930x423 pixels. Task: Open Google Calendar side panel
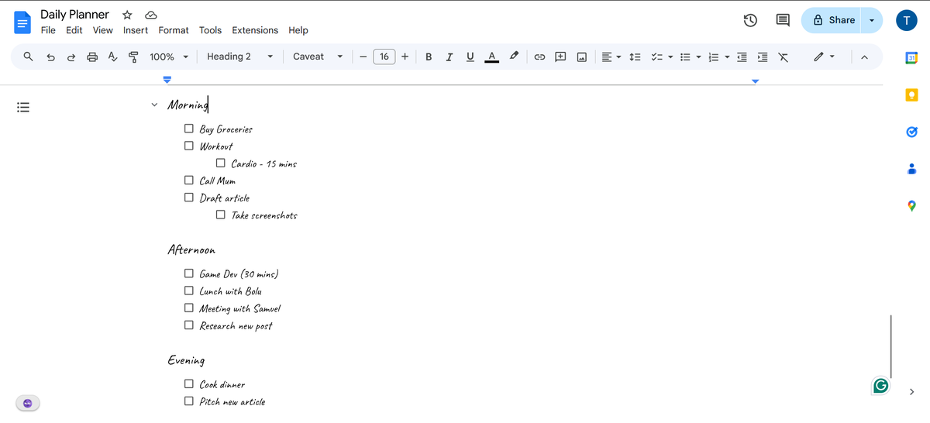pos(911,58)
